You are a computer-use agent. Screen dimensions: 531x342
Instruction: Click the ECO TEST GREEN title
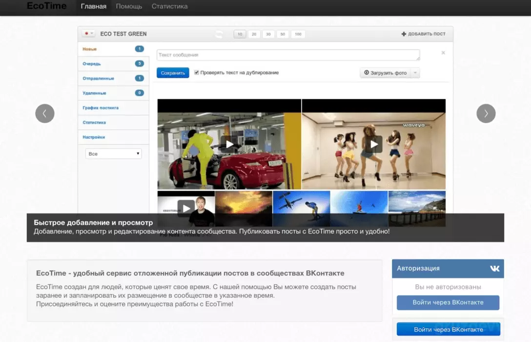click(123, 34)
